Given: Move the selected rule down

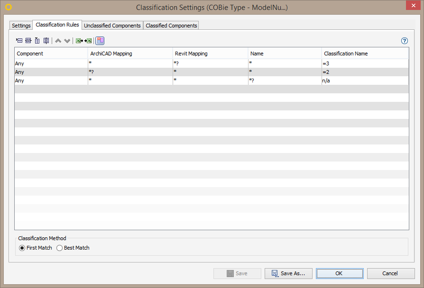Looking at the screenshot, I should [67, 41].
